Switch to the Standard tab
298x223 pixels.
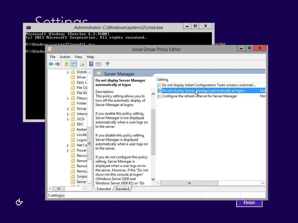point(122,189)
